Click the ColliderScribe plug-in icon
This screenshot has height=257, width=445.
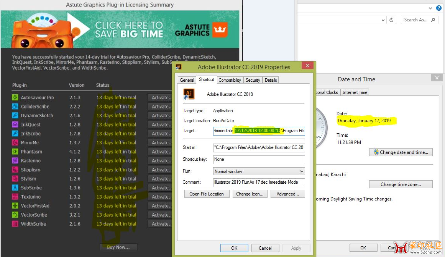click(x=15, y=107)
